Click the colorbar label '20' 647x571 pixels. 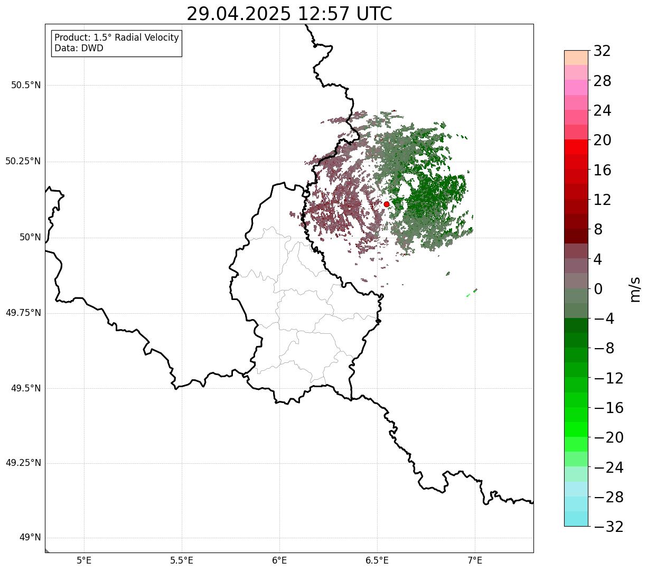(602, 141)
